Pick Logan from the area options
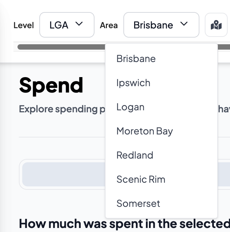This screenshot has width=230, height=232. (x=130, y=107)
